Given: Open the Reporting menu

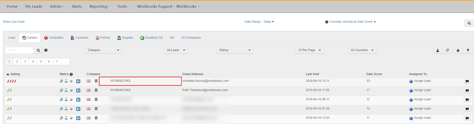Looking at the screenshot, I should point(100,6).
